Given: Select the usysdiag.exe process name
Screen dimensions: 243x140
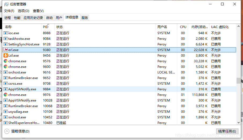Looking at the screenshot, I should pyautogui.click(x=18, y=112).
